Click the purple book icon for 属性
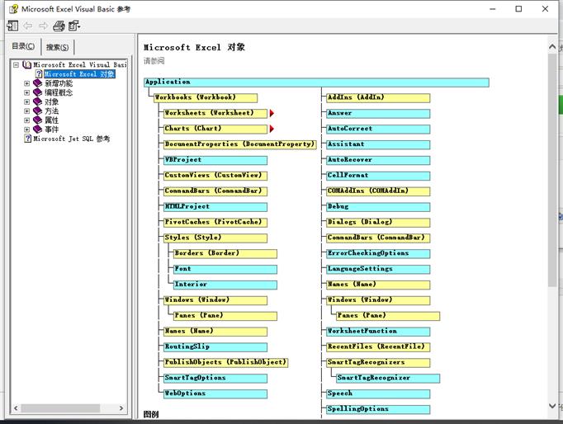Viewport: 563px width, 424px height. [37, 120]
